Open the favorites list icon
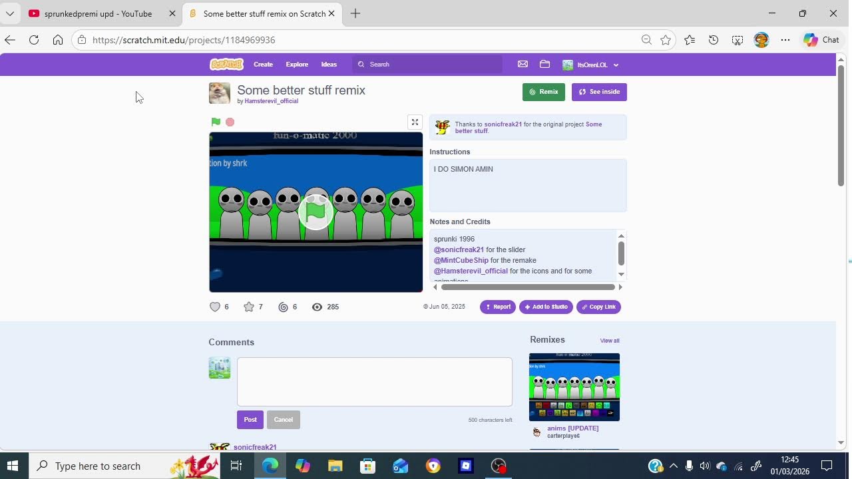The width and height of the screenshot is (852, 479). (x=690, y=40)
